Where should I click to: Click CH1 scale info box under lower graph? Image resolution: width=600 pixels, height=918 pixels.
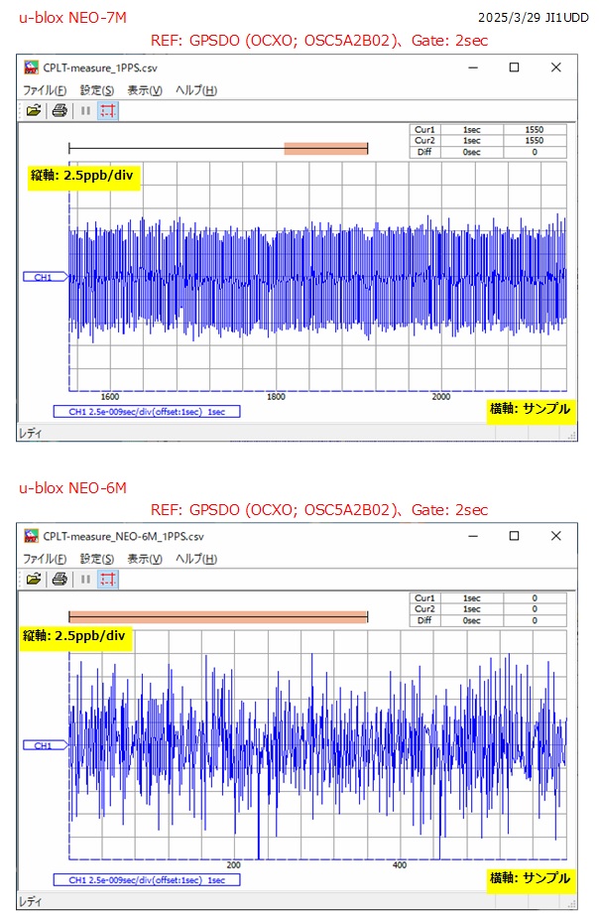(x=147, y=879)
